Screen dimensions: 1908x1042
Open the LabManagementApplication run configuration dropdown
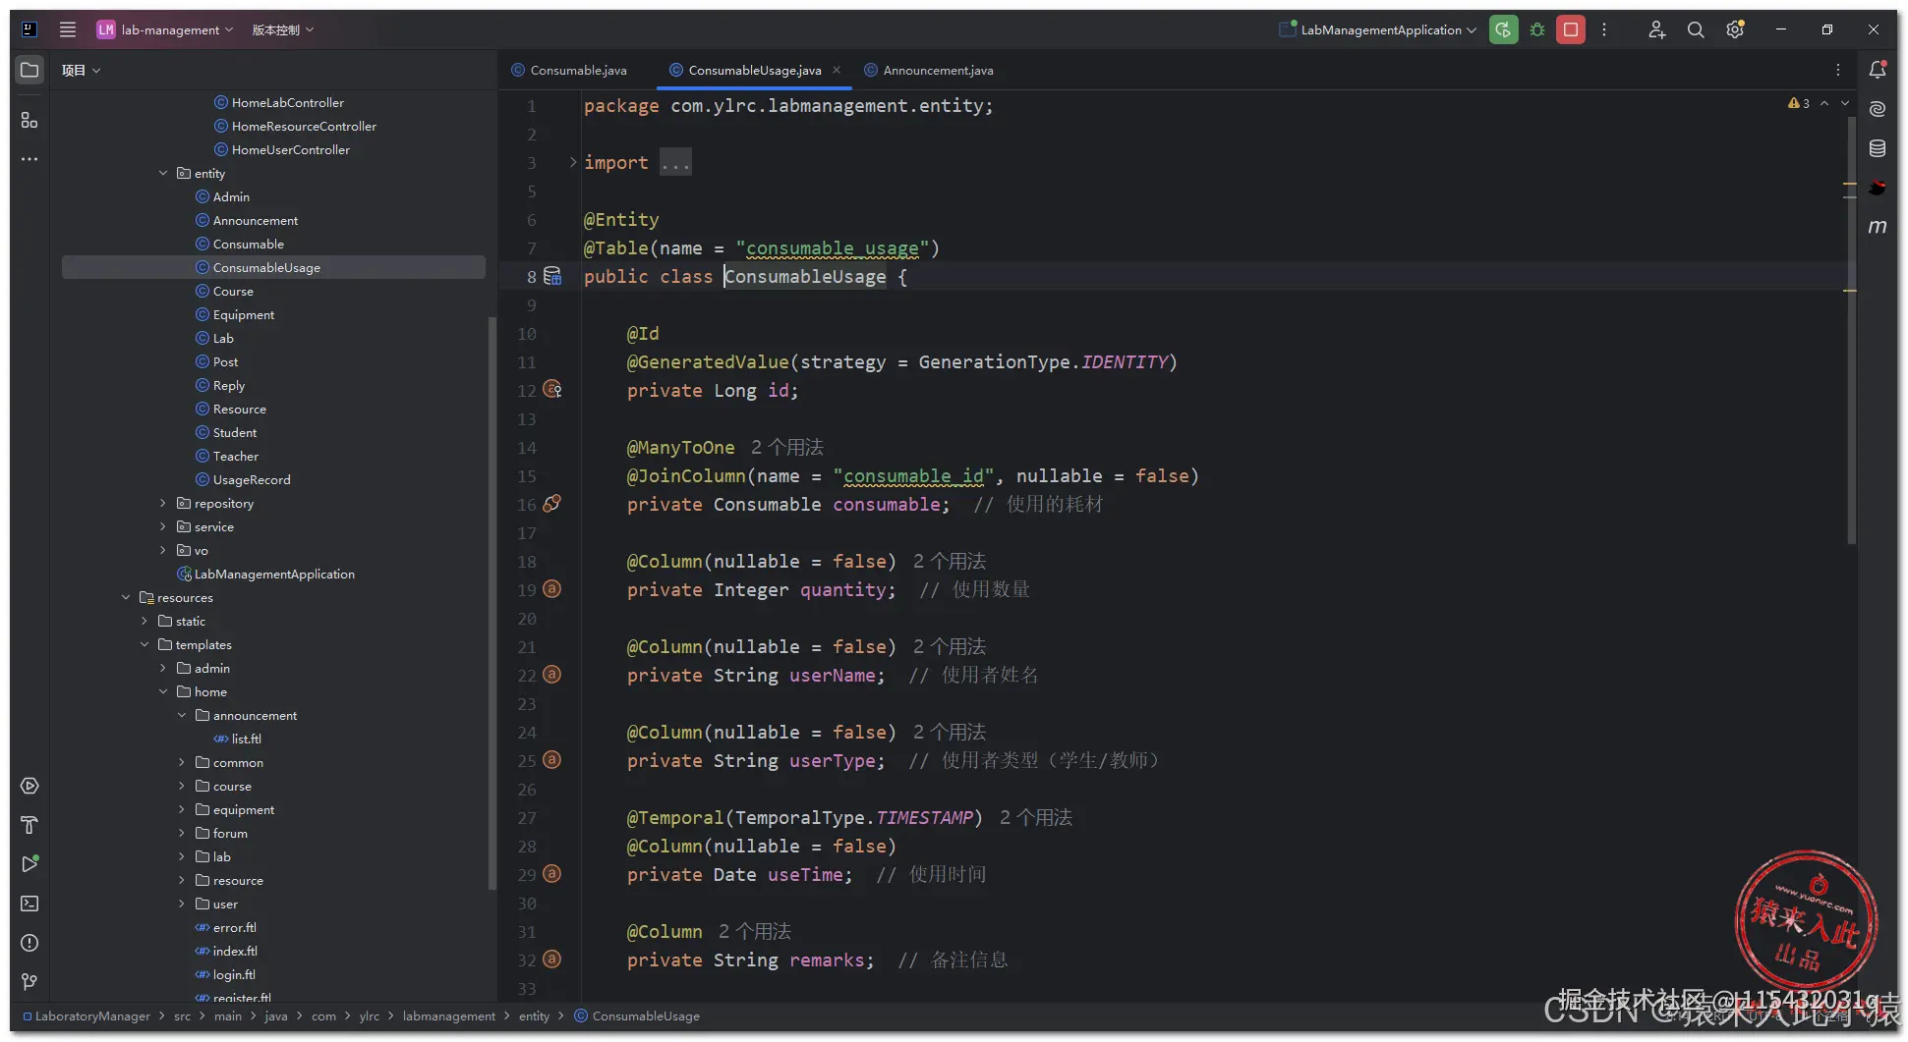[1378, 29]
